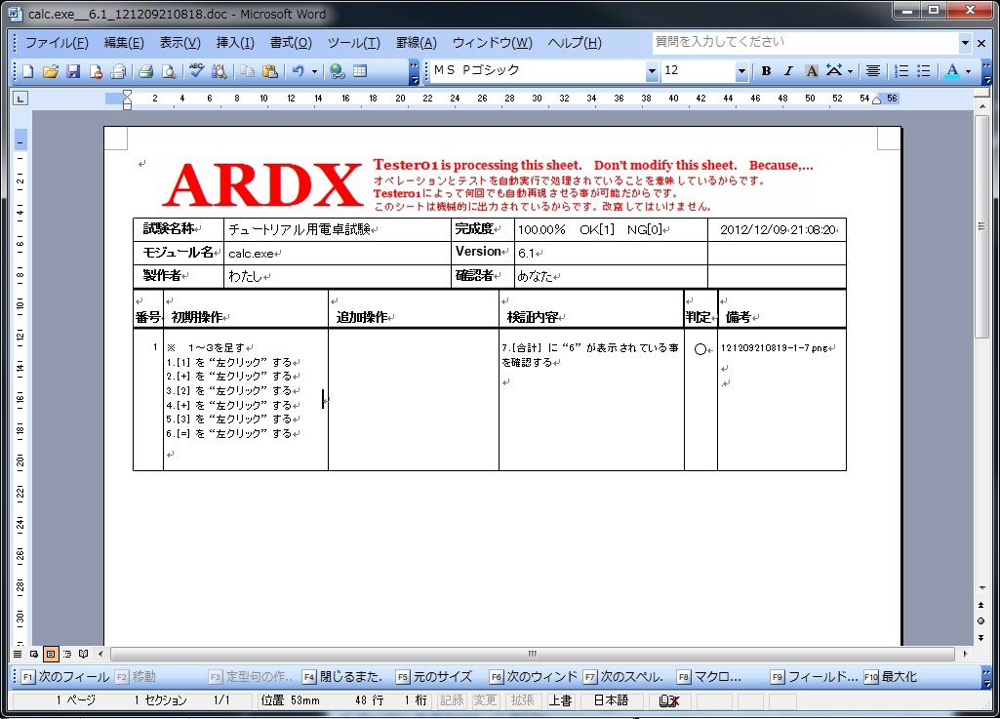The width and height of the screenshot is (1000, 719).
Task: Open the help question box dropdown
Action: pyautogui.click(x=965, y=43)
